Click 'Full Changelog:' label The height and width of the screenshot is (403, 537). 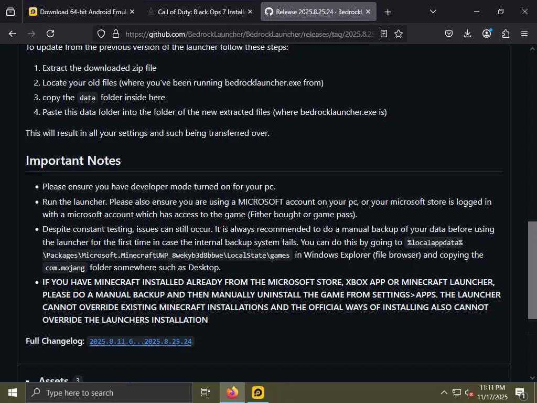click(55, 341)
